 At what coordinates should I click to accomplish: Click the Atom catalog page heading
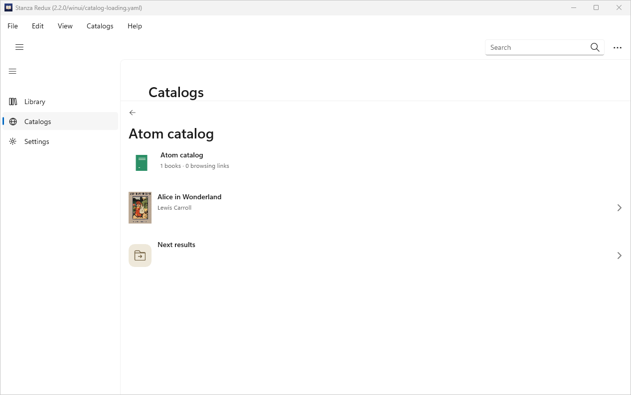click(171, 133)
